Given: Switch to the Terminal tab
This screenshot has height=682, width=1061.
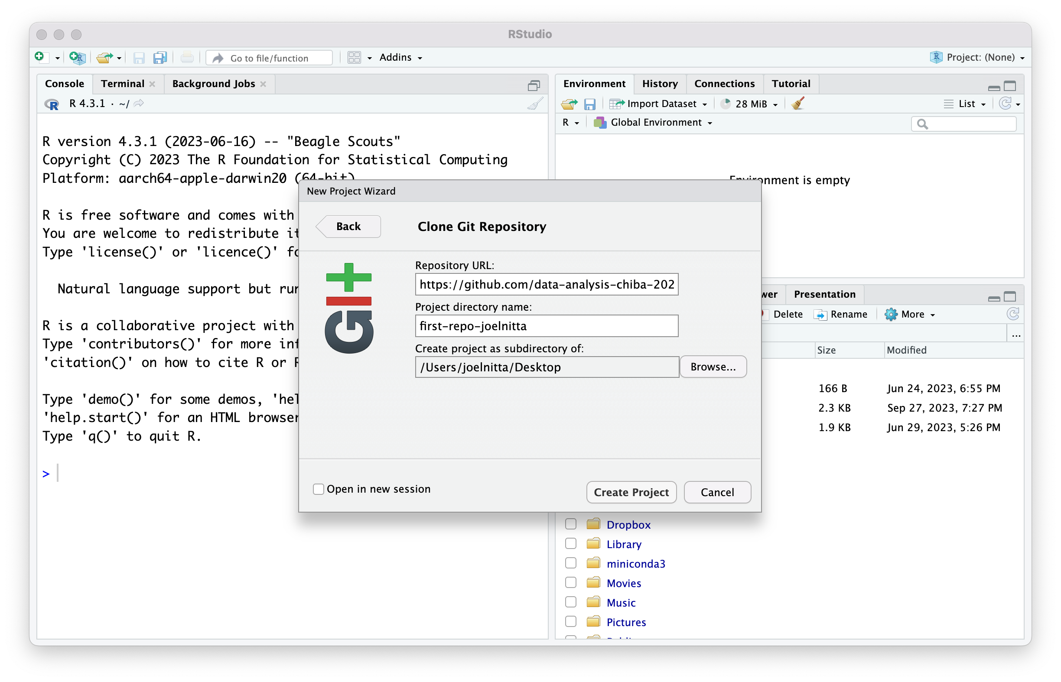Looking at the screenshot, I should pyautogui.click(x=122, y=84).
